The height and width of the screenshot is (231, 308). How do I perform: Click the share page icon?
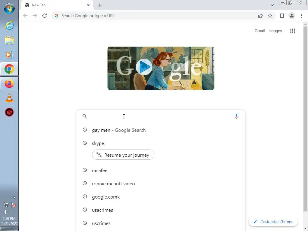click(260, 16)
